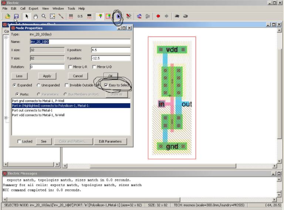Click the Edit Parameters button
The height and width of the screenshot is (210, 284).
[110, 141]
